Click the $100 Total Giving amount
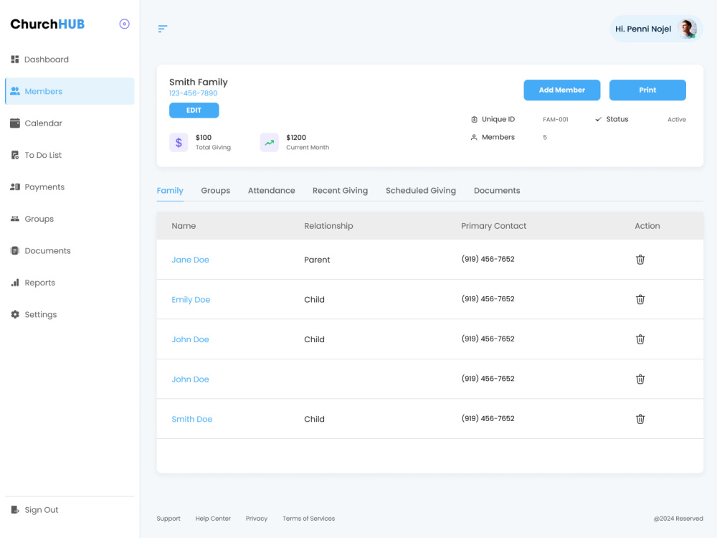This screenshot has width=717, height=538. click(204, 137)
